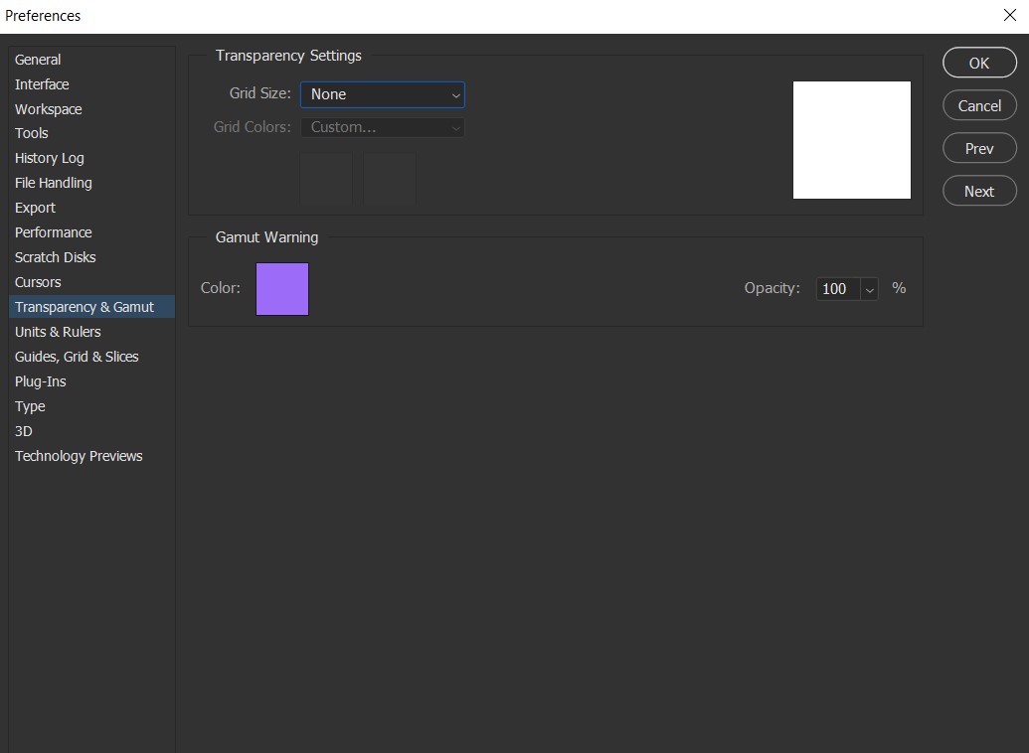Viewport: 1029px width, 753px height.
Task: Click the transparency preview thumbnail
Action: click(x=851, y=139)
